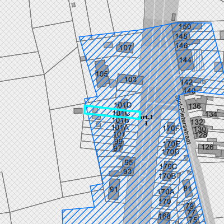Click the building numbered 132

tap(197, 122)
